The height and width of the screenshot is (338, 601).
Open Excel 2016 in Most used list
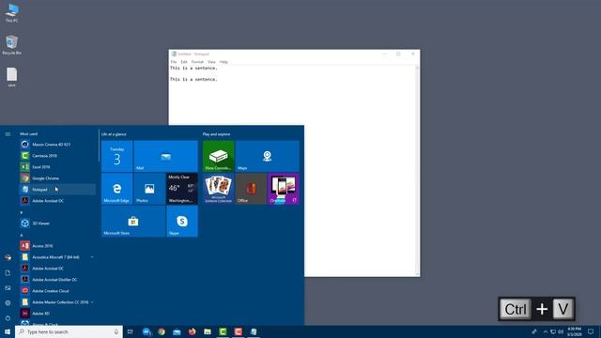(57, 167)
